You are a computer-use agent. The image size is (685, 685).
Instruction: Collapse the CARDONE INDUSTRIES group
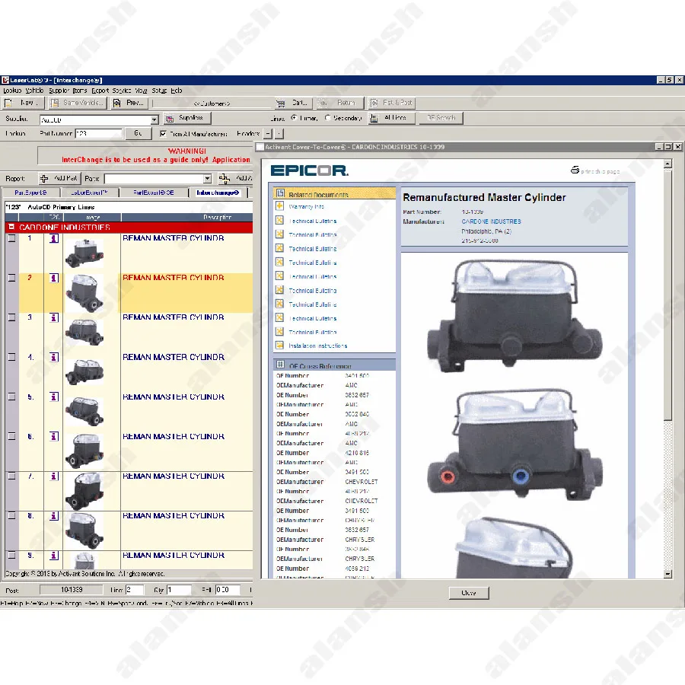coord(11,227)
